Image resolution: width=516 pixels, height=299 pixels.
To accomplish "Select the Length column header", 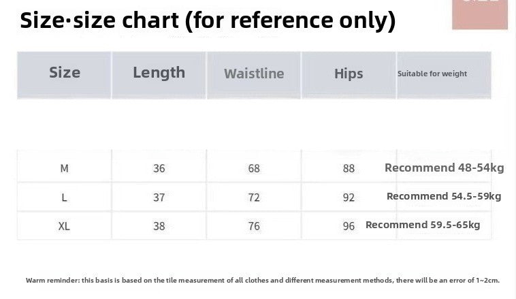I will tap(159, 73).
